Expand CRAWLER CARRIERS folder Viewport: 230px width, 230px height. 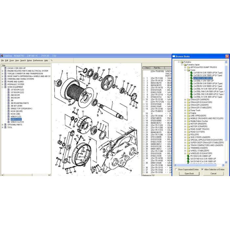pyautogui.click(x=185, y=100)
